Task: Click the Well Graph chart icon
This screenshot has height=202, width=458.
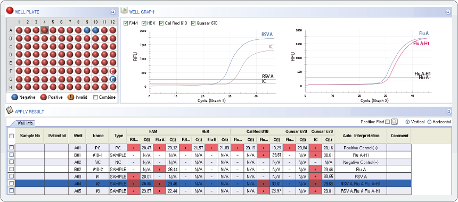Action: click(x=124, y=11)
